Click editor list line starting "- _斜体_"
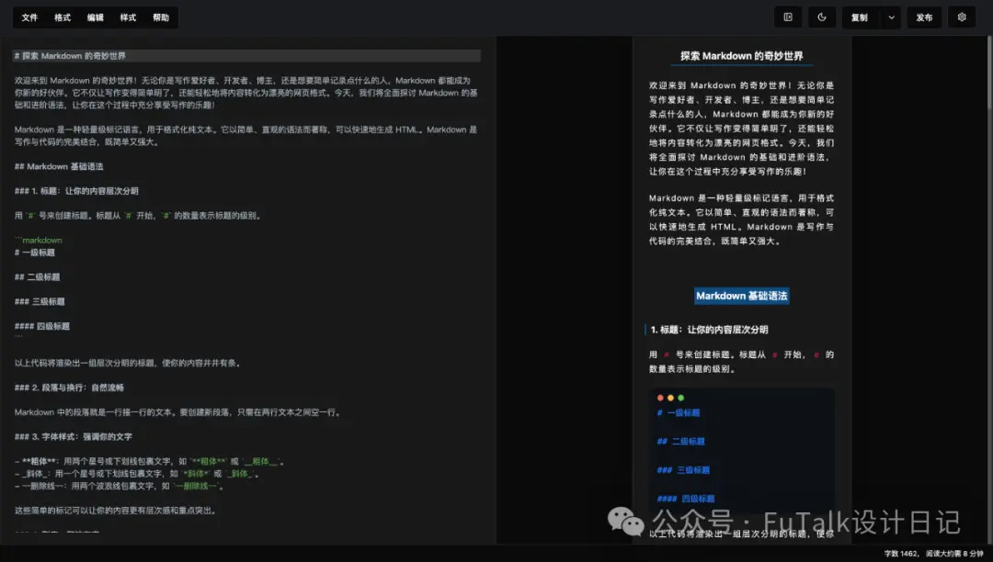 pos(137,474)
